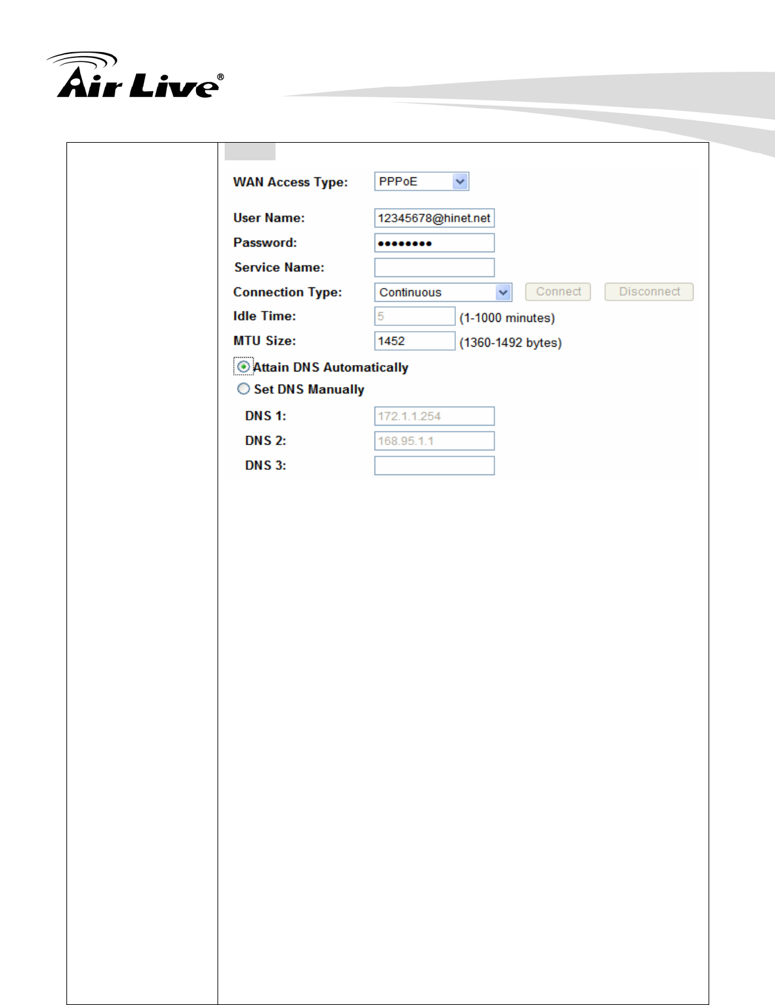This screenshot has height=1005, width=775.
Task: Click the Service Name input field
Action: click(434, 268)
